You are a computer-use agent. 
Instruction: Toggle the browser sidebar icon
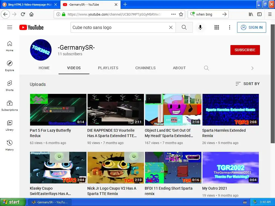tap(259, 14)
